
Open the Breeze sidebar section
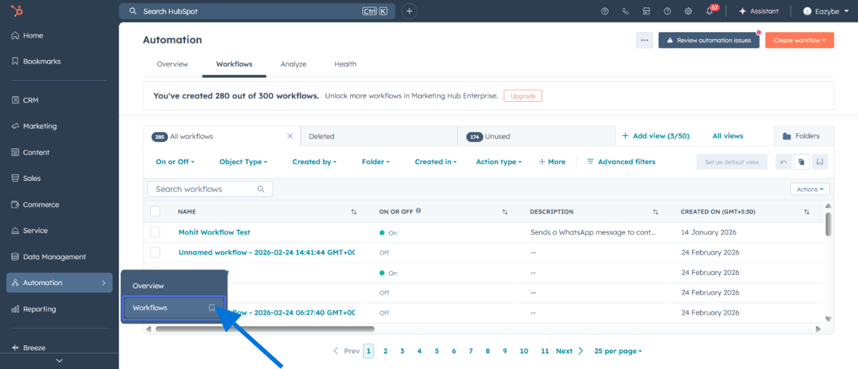click(x=29, y=348)
